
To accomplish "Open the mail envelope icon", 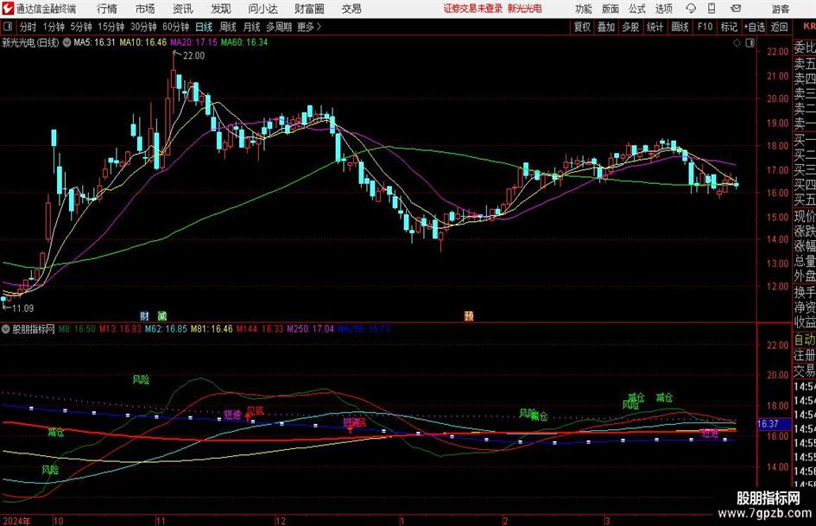I will click(x=736, y=9).
